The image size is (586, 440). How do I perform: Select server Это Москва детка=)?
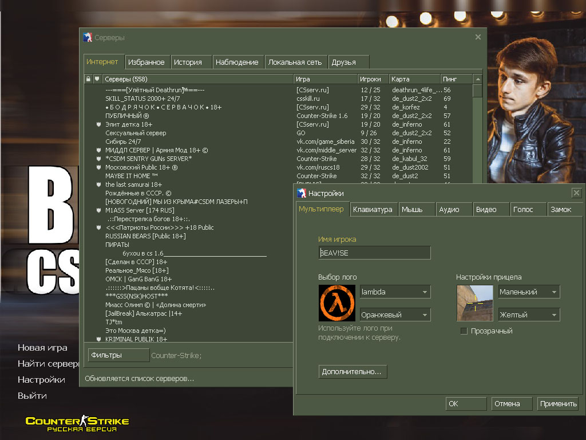[x=189, y=331]
